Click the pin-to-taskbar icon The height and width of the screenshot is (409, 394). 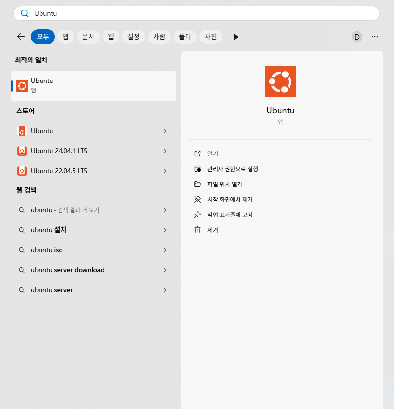point(198,215)
